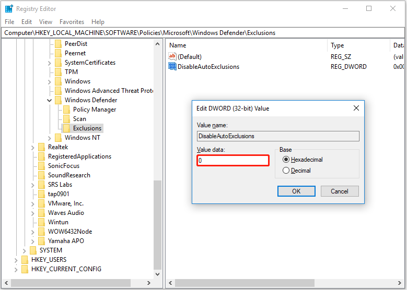The height and width of the screenshot is (290, 407).
Task: Click the DisableAutoExclusions DWORD value icon
Action: [172, 66]
